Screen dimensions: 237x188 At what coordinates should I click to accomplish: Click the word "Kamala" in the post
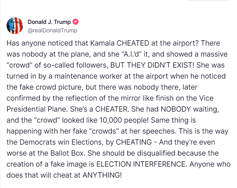tap(96, 43)
